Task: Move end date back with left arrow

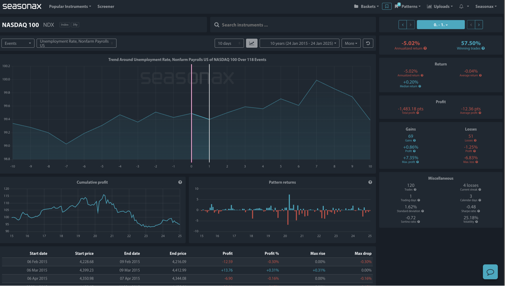Action: click(471, 25)
